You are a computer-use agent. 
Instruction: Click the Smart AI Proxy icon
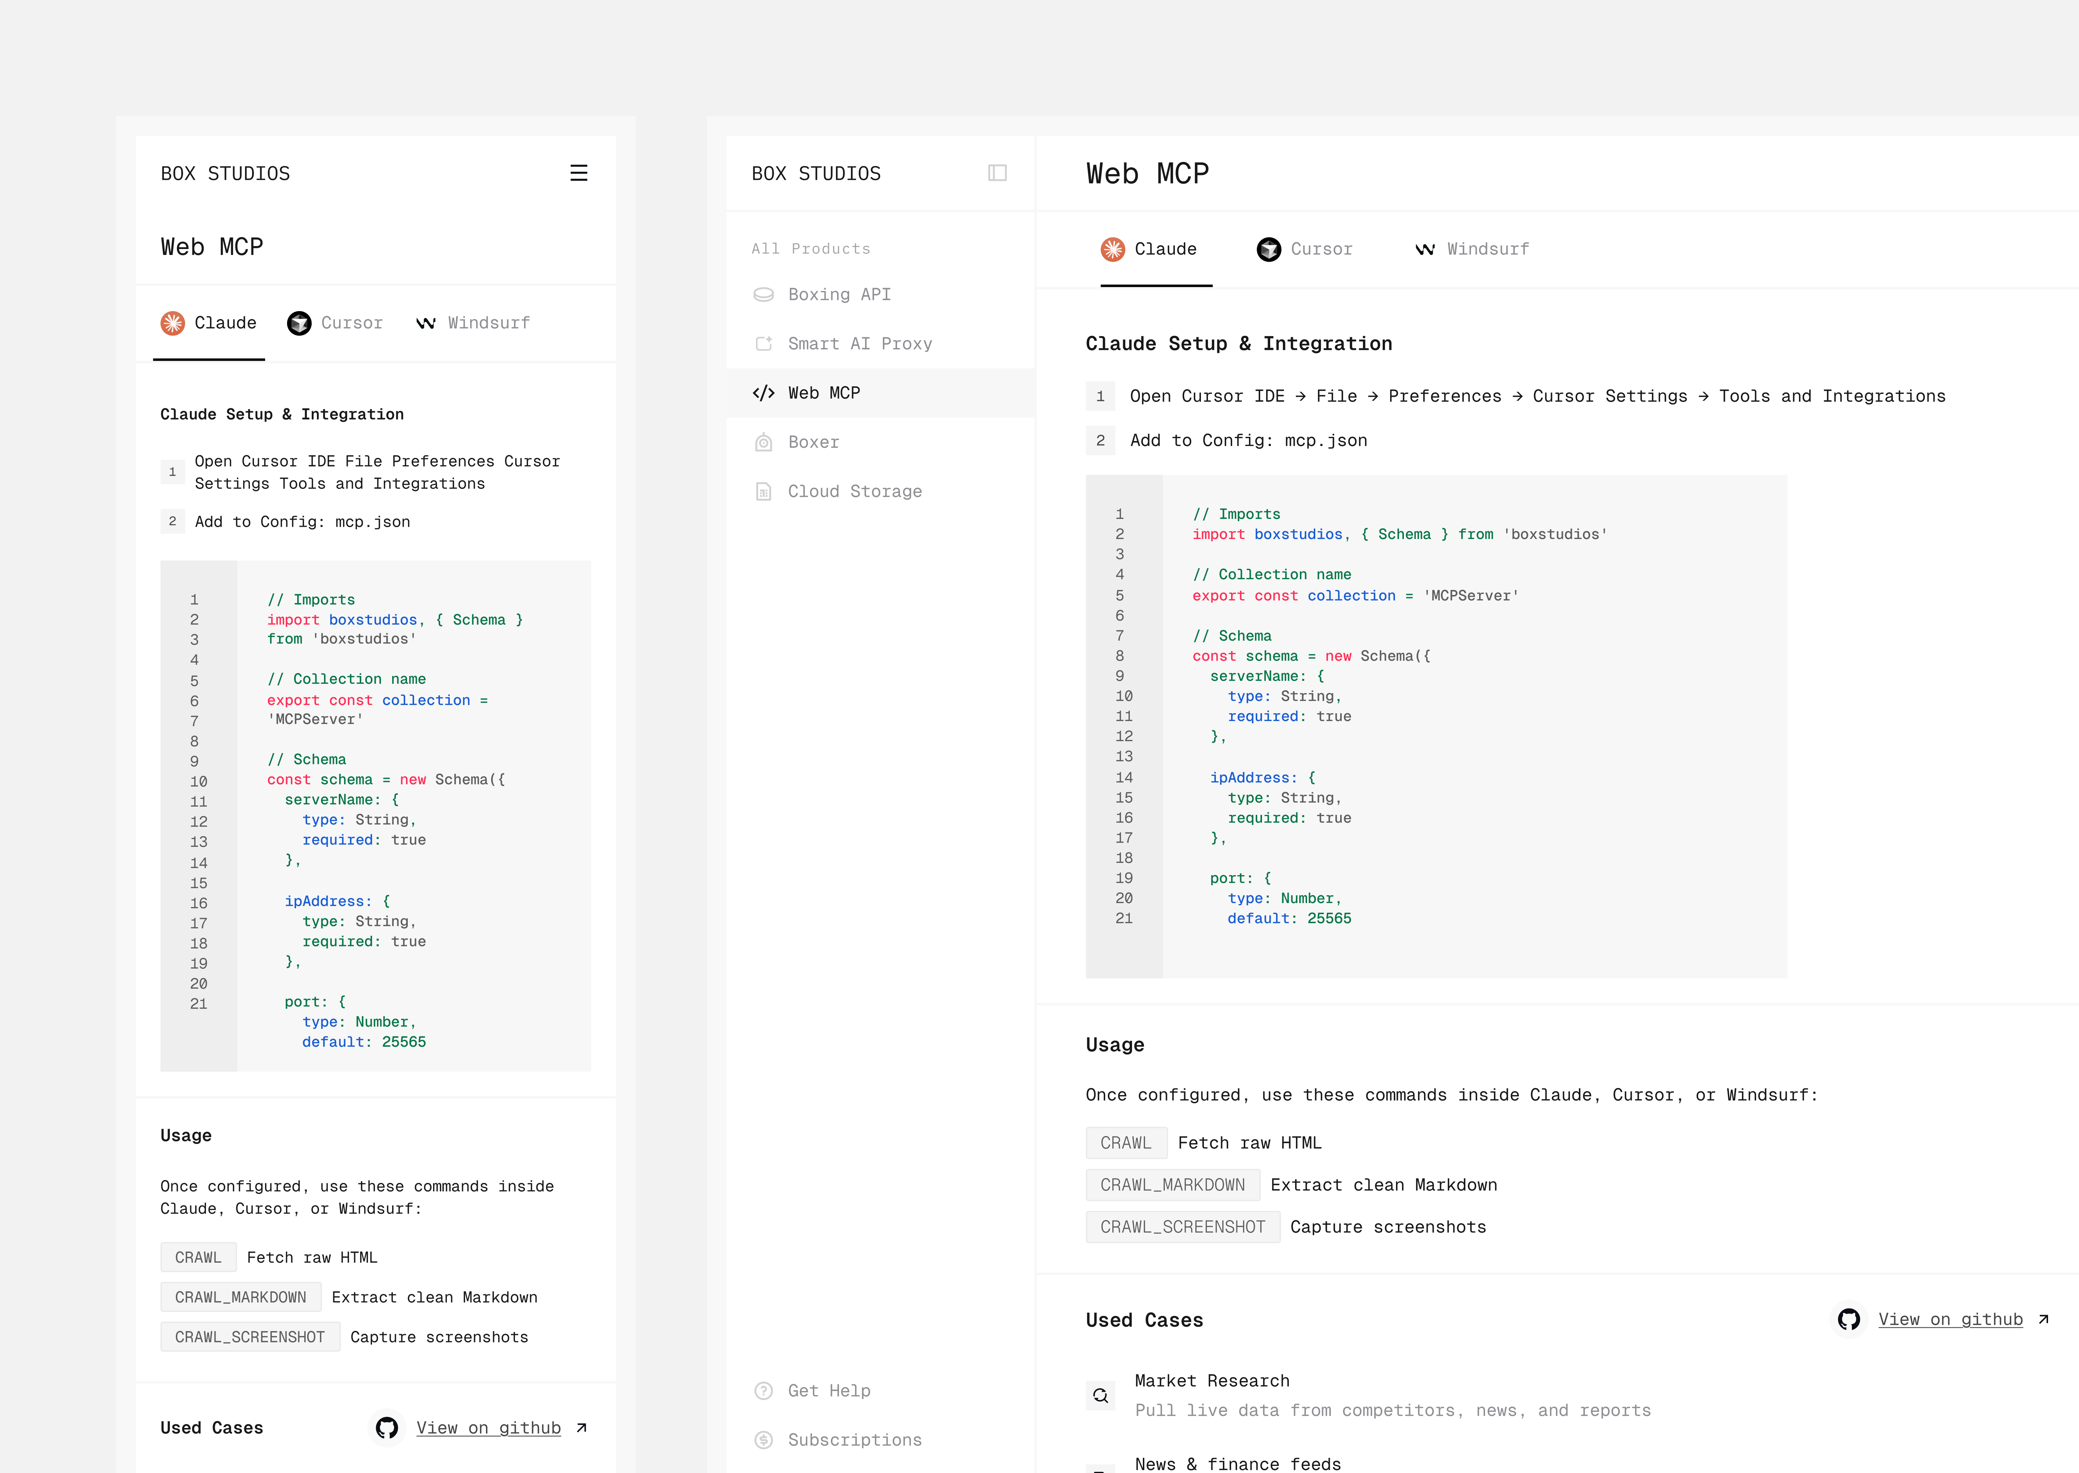click(x=764, y=344)
